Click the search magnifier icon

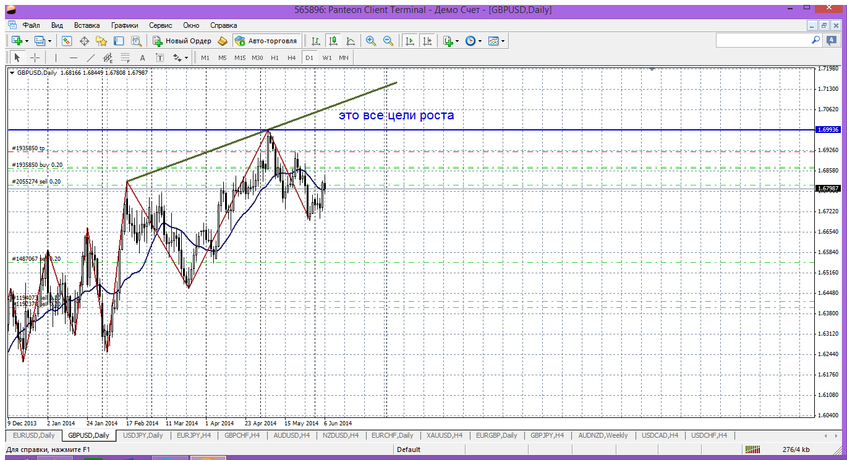coord(815,40)
